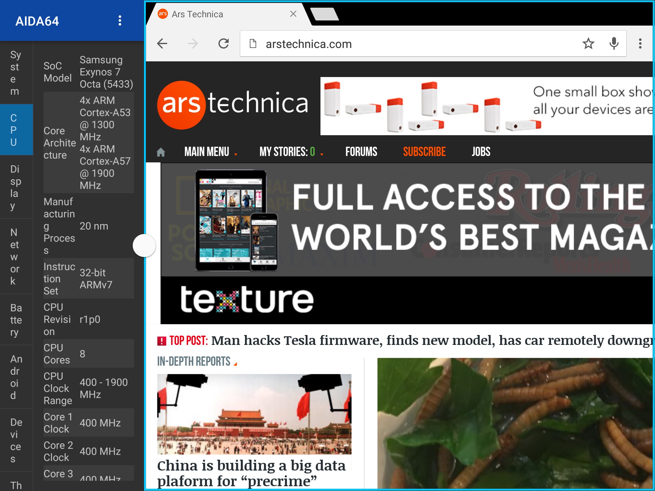
Task: Start voice search via the microphone icon
Action: coord(614,44)
